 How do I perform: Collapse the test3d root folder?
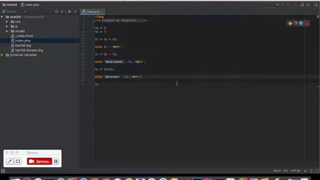2,17
